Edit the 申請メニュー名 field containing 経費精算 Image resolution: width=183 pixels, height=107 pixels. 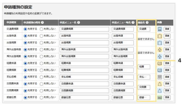pyautogui.click(x=84, y=70)
